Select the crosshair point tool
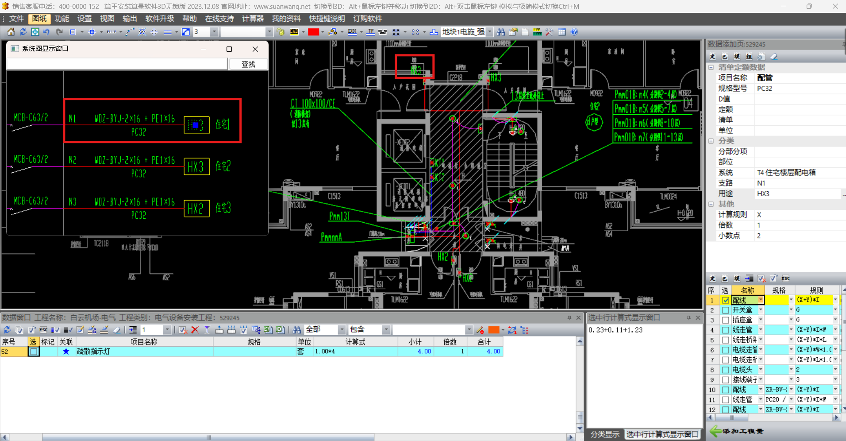 pyautogui.click(x=92, y=32)
